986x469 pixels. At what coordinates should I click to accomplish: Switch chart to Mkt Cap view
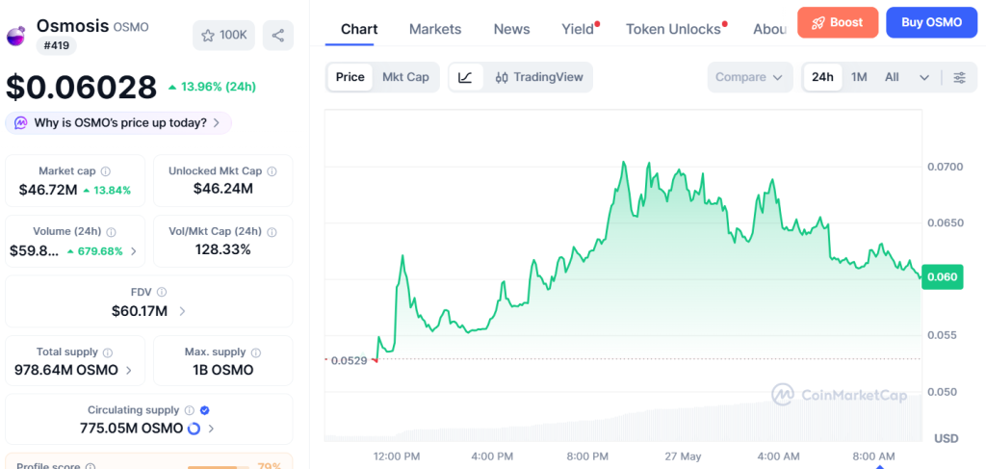point(405,77)
